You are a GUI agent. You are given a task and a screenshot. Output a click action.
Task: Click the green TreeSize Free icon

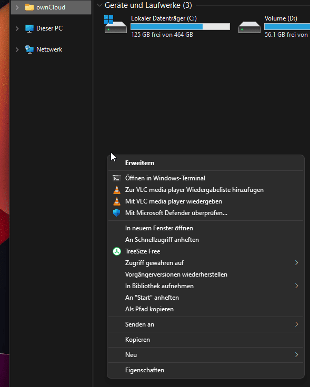(x=117, y=251)
